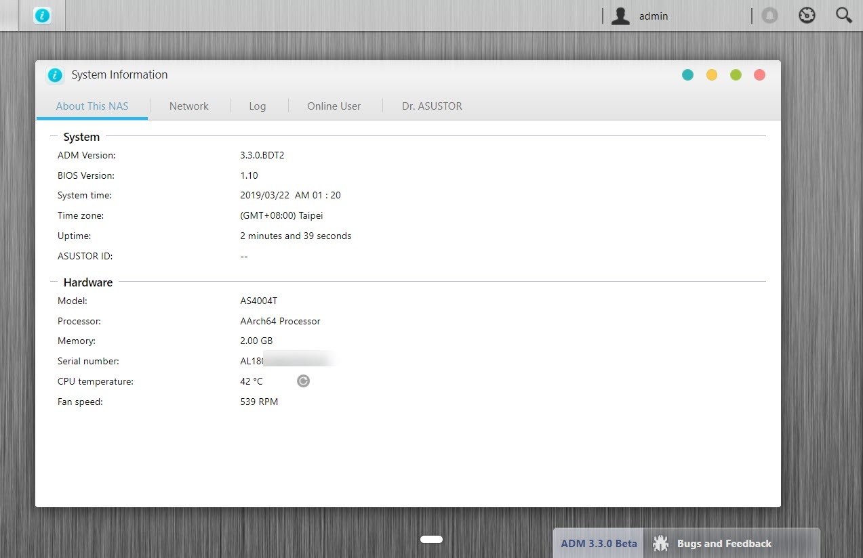Viewport: 863px width, 558px height.
Task: Open Bugs and Feedback
Action: click(x=724, y=544)
